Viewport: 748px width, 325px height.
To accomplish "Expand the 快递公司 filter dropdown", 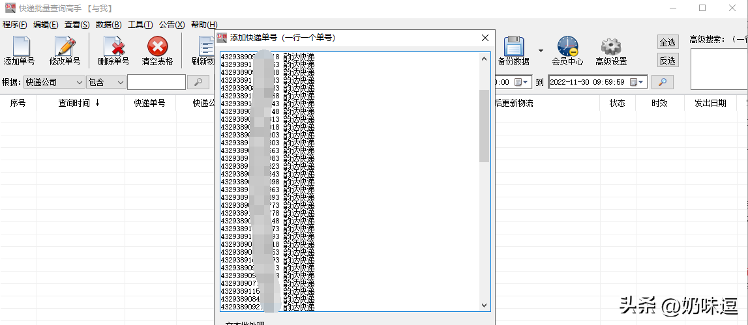I will pyautogui.click(x=79, y=83).
